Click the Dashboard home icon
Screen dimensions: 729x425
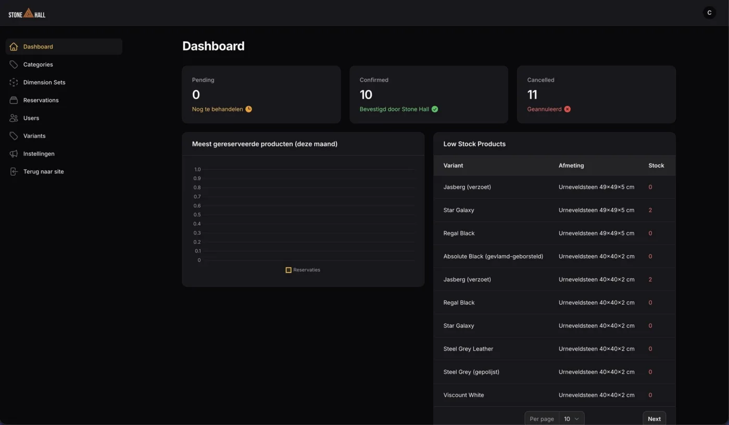[14, 46]
